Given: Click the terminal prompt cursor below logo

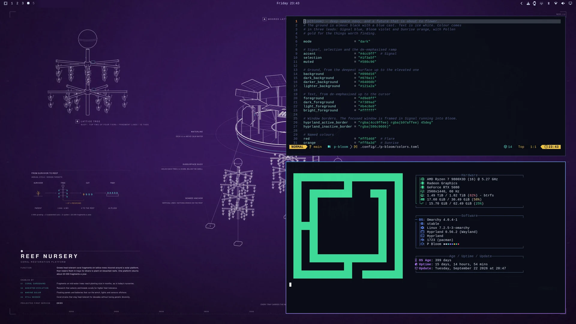Looking at the screenshot, I should 290,285.
